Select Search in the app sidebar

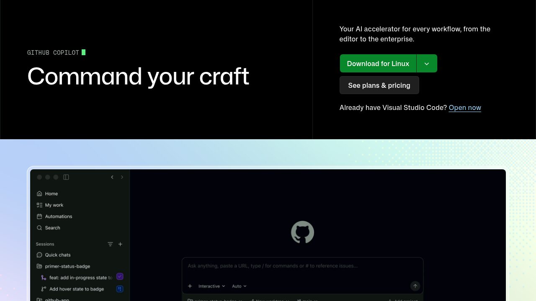pyautogui.click(x=52, y=228)
